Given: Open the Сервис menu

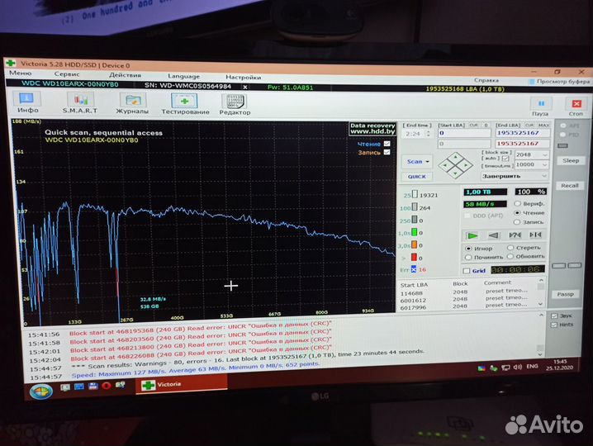Looking at the screenshot, I should coord(67,74).
